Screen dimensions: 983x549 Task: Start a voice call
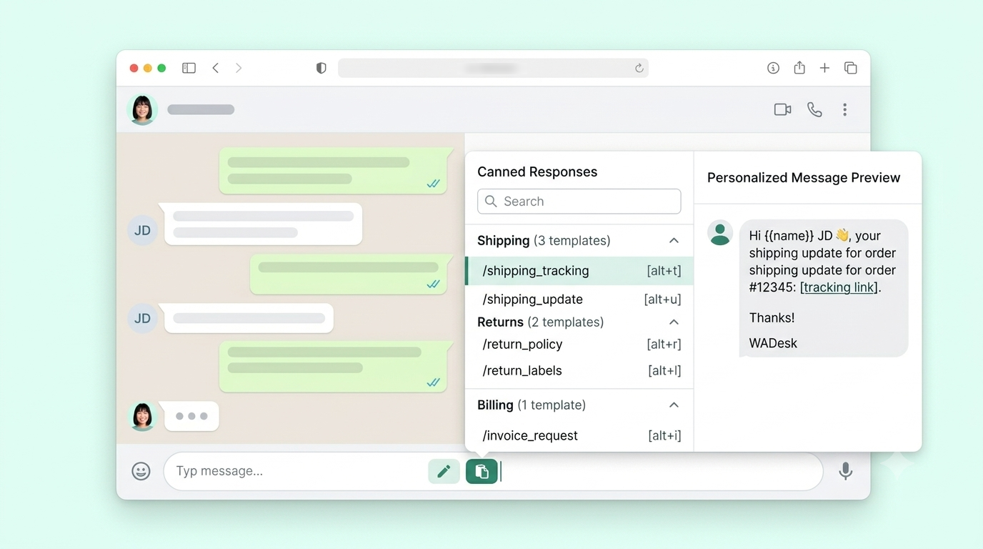coord(814,109)
